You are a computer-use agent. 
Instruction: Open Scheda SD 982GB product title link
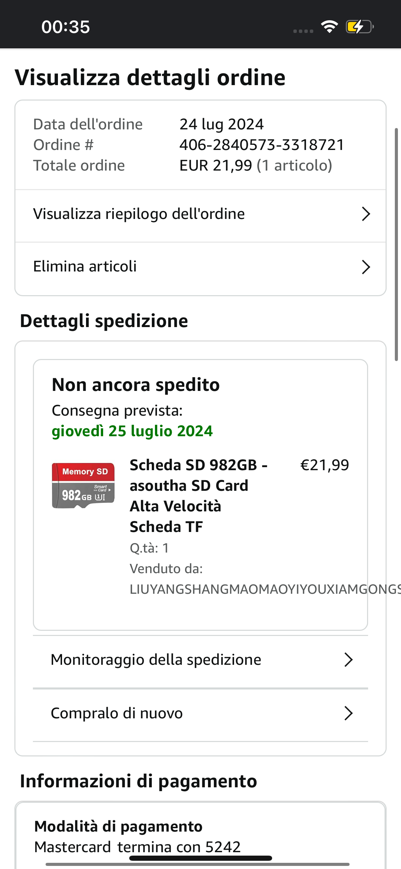click(x=198, y=496)
